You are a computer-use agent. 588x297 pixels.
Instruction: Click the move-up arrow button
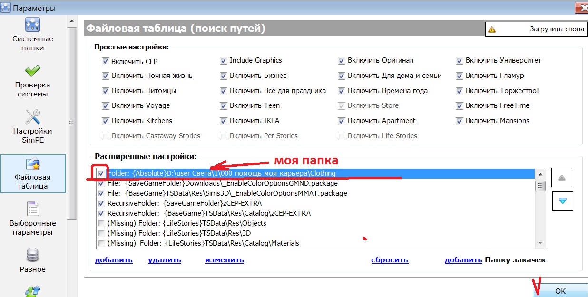coord(562,177)
